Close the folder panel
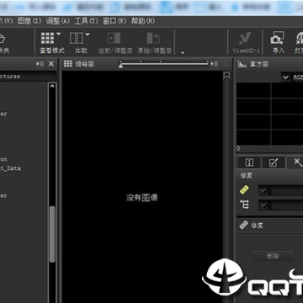The width and height of the screenshot is (303, 303). 51,64
